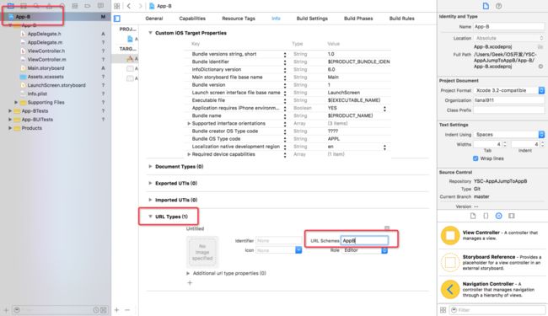Screen dimensions: 548x316
Task: Open the Project navigator folder icon
Action: 10,6
